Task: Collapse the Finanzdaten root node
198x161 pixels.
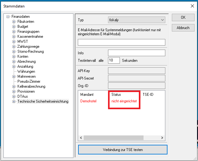Action: point(8,17)
